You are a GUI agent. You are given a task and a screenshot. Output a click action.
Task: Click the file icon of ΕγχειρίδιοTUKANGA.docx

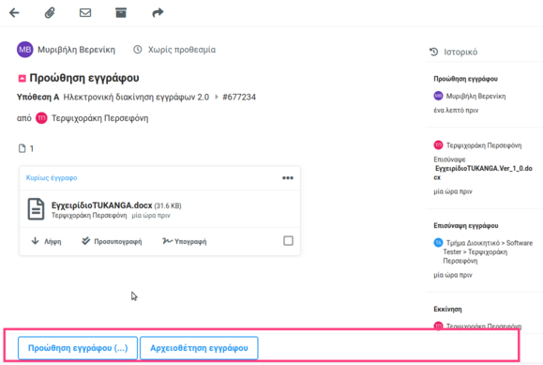coord(36,209)
